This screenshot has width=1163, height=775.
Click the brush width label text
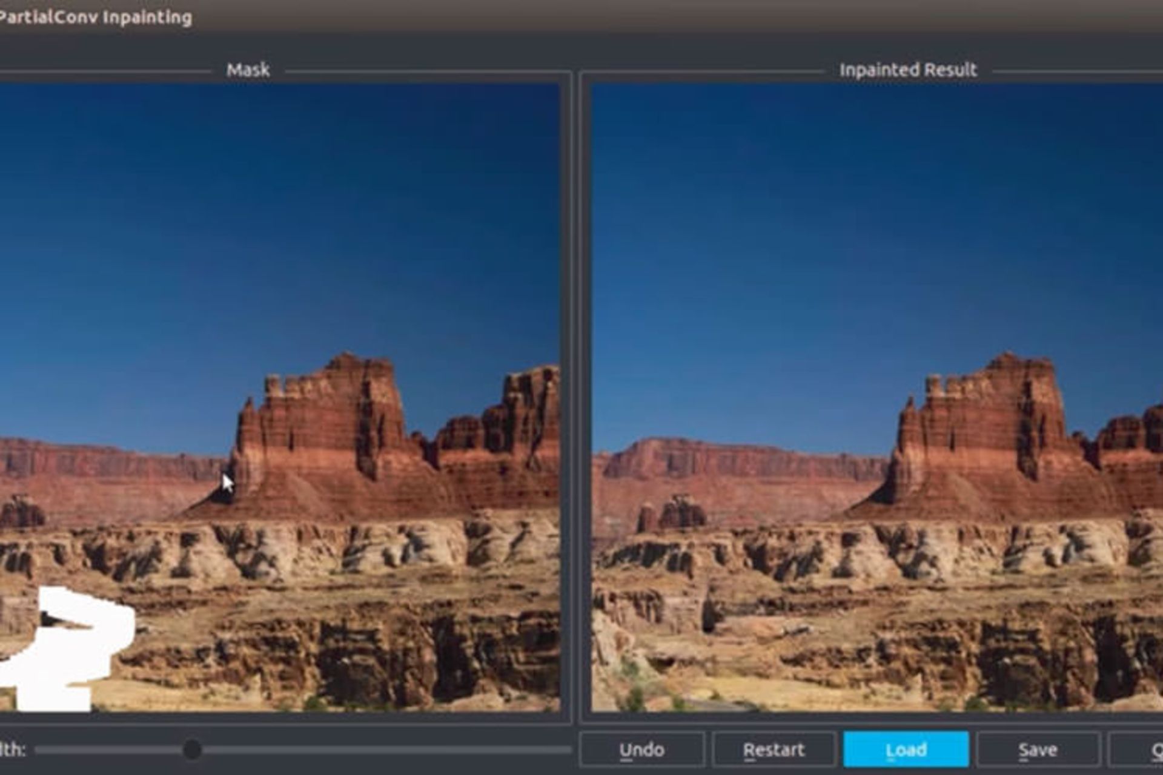pos(12,750)
